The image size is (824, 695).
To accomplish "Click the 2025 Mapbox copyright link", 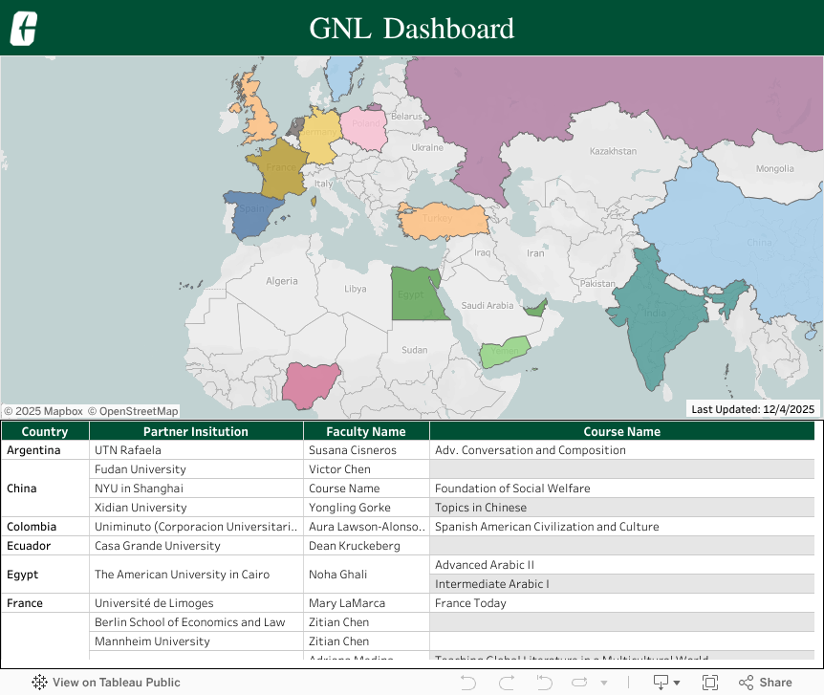I will click(x=44, y=410).
